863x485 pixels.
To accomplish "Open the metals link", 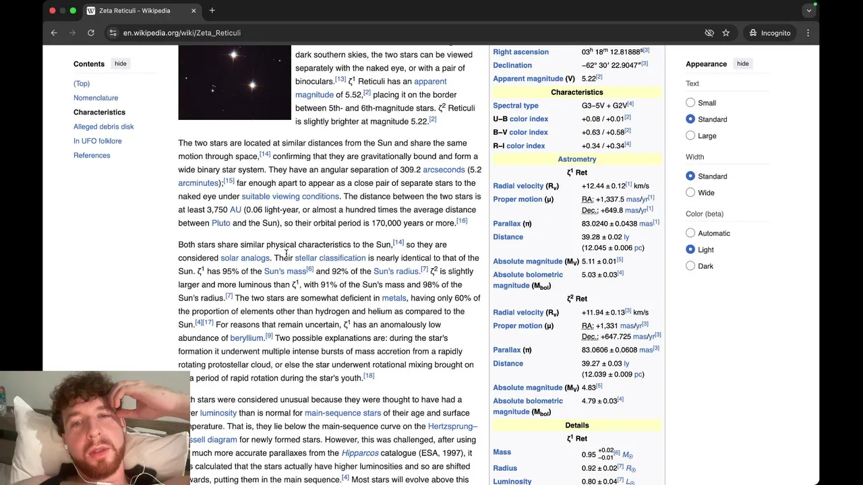I will (394, 298).
